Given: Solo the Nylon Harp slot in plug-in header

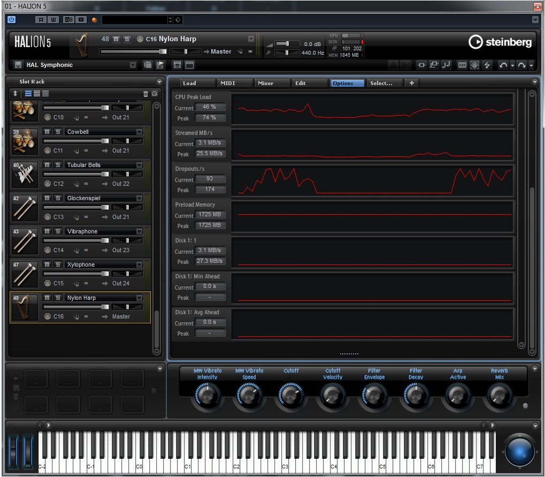Looking at the screenshot, I should tap(127, 39).
